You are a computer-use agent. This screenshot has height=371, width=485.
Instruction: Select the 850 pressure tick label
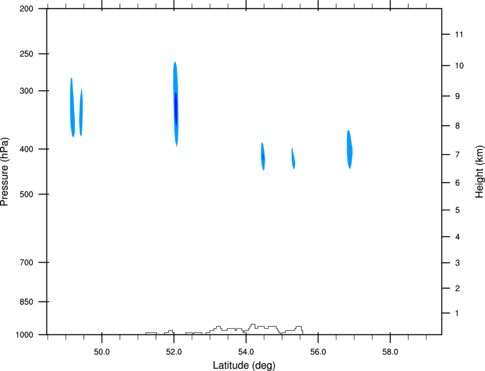[26, 302]
